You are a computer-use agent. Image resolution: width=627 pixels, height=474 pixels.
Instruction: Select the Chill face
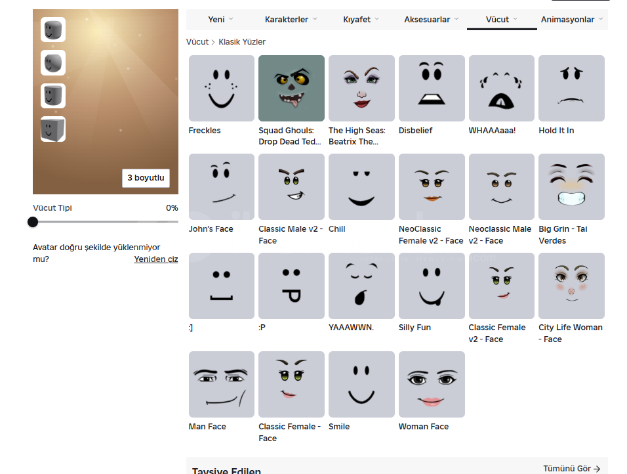click(361, 187)
